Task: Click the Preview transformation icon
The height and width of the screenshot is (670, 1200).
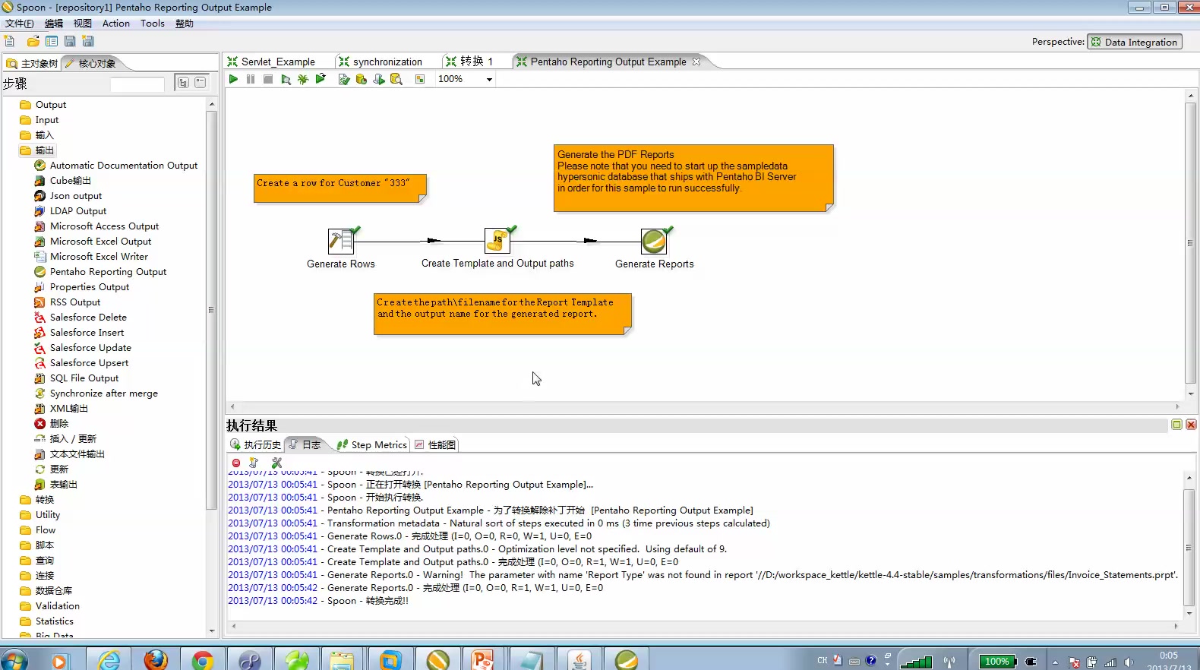Action: pyautogui.click(x=286, y=79)
